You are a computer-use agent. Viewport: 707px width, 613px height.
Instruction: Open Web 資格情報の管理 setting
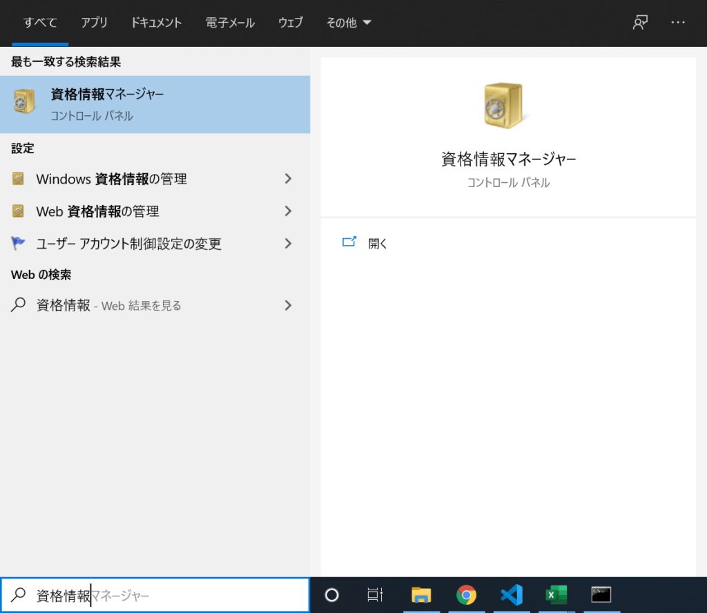139,211
